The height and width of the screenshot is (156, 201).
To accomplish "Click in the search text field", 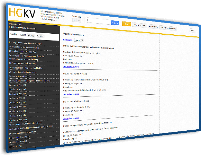I will tap(98, 21).
